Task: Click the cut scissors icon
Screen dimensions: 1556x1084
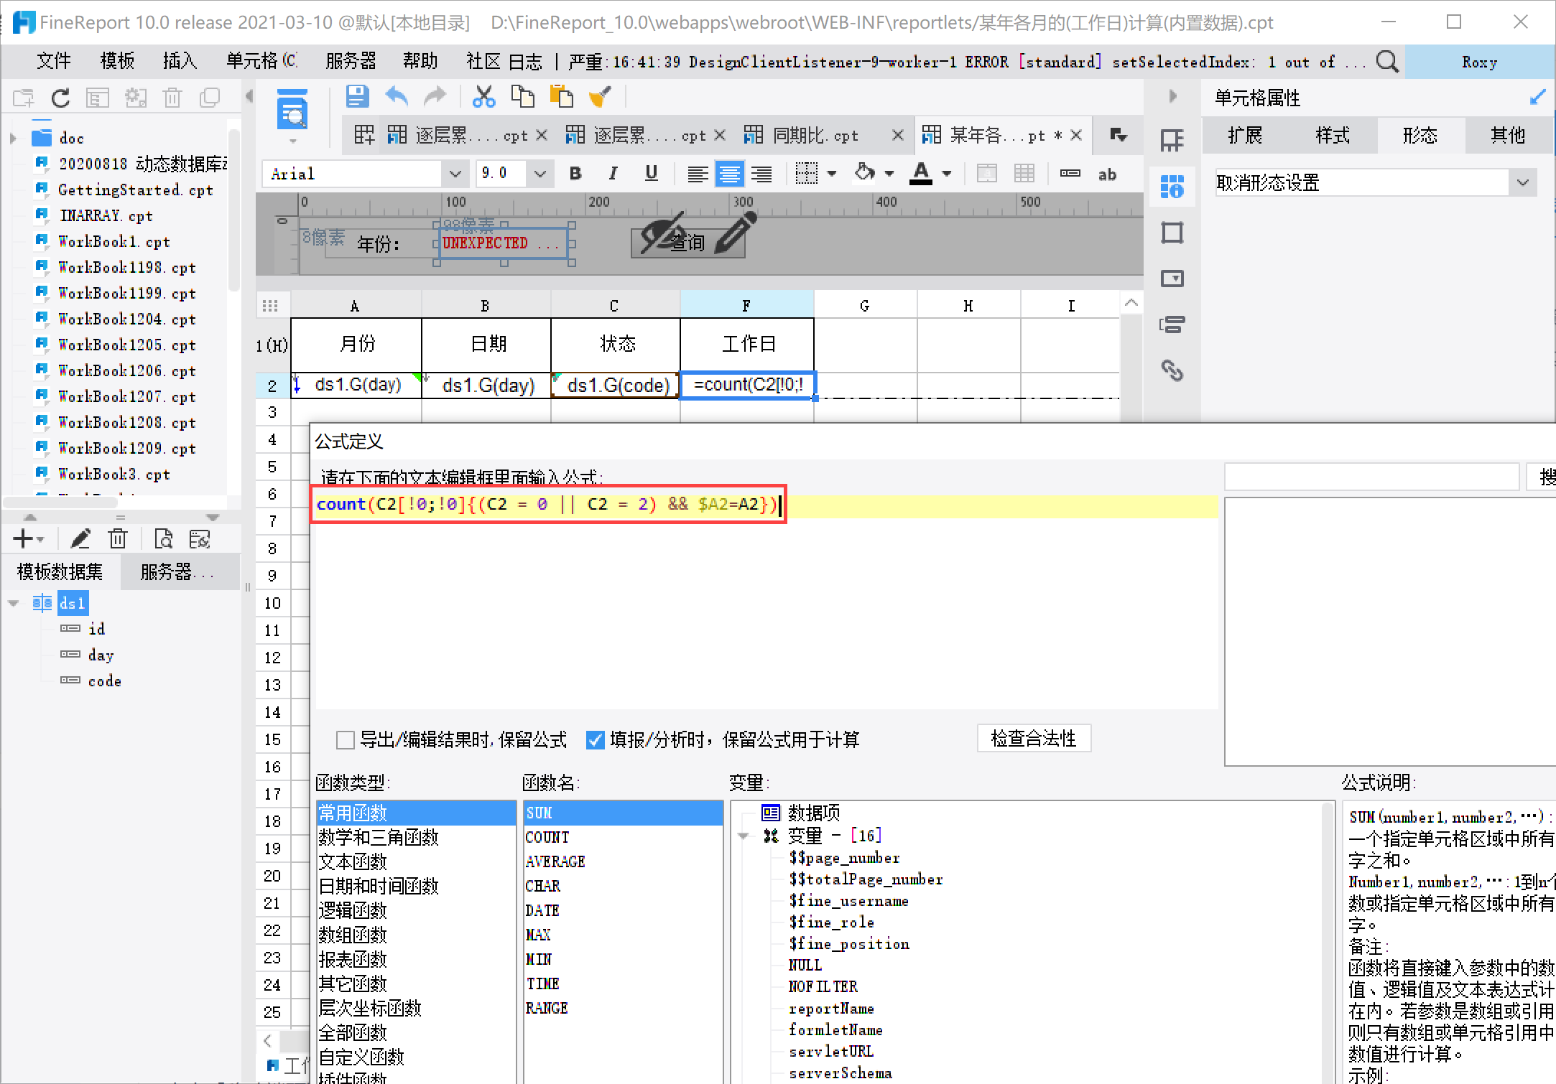Action: click(483, 96)
